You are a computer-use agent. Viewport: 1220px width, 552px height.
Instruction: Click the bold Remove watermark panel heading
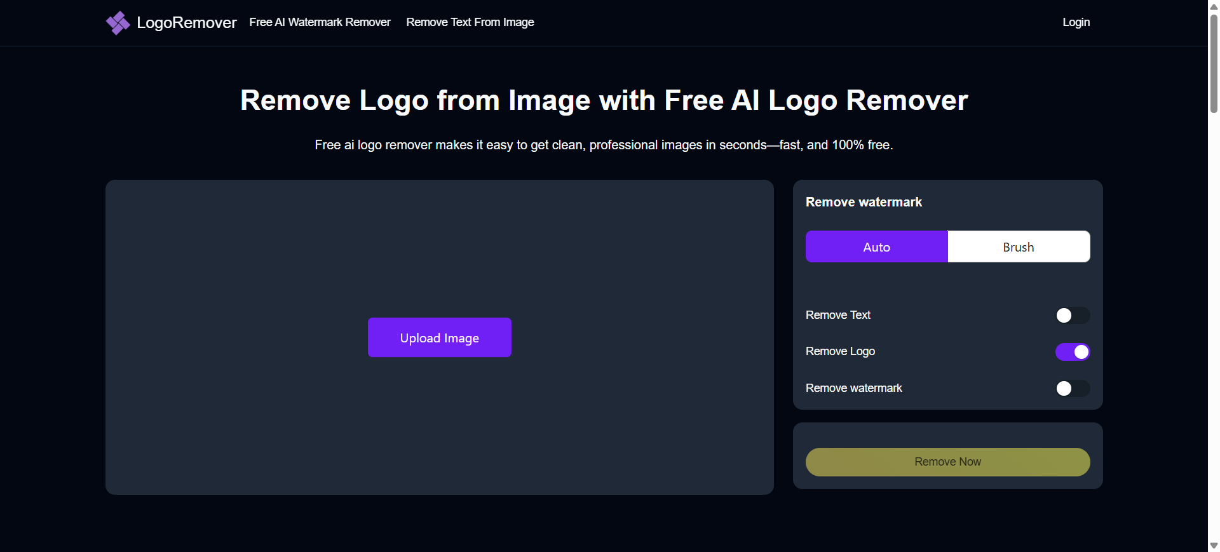[x=864, y=202]
